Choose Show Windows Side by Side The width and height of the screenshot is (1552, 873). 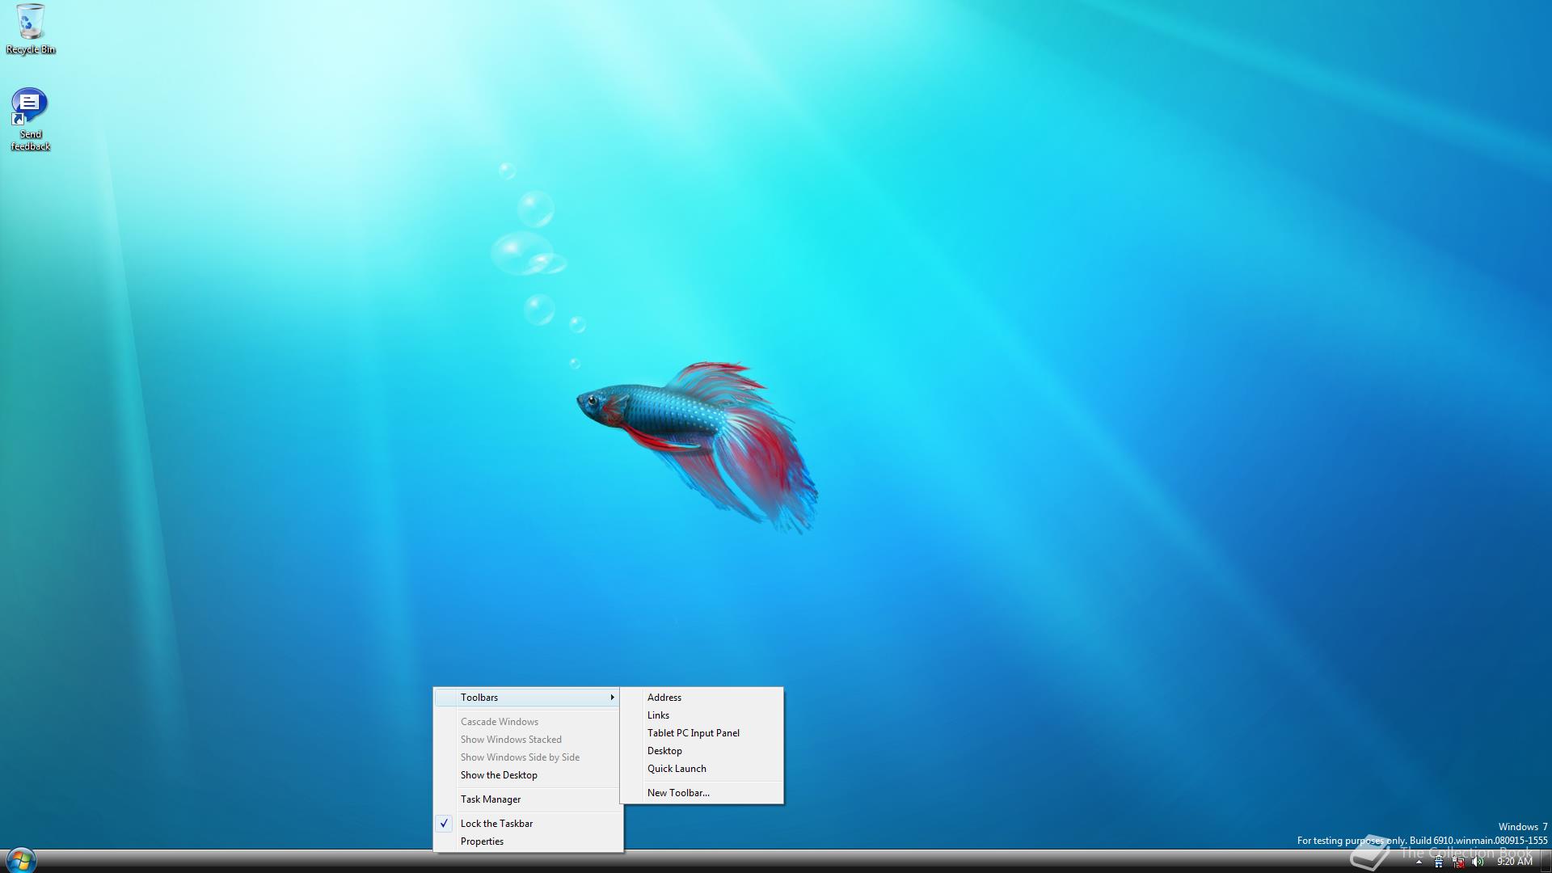528,757
